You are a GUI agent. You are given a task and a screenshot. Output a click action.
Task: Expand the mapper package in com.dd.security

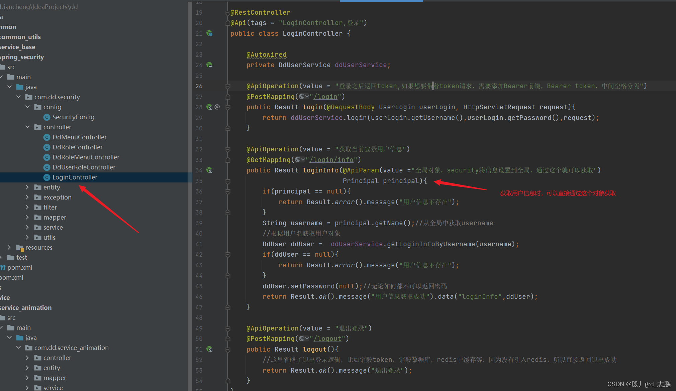tap(27, 217)
